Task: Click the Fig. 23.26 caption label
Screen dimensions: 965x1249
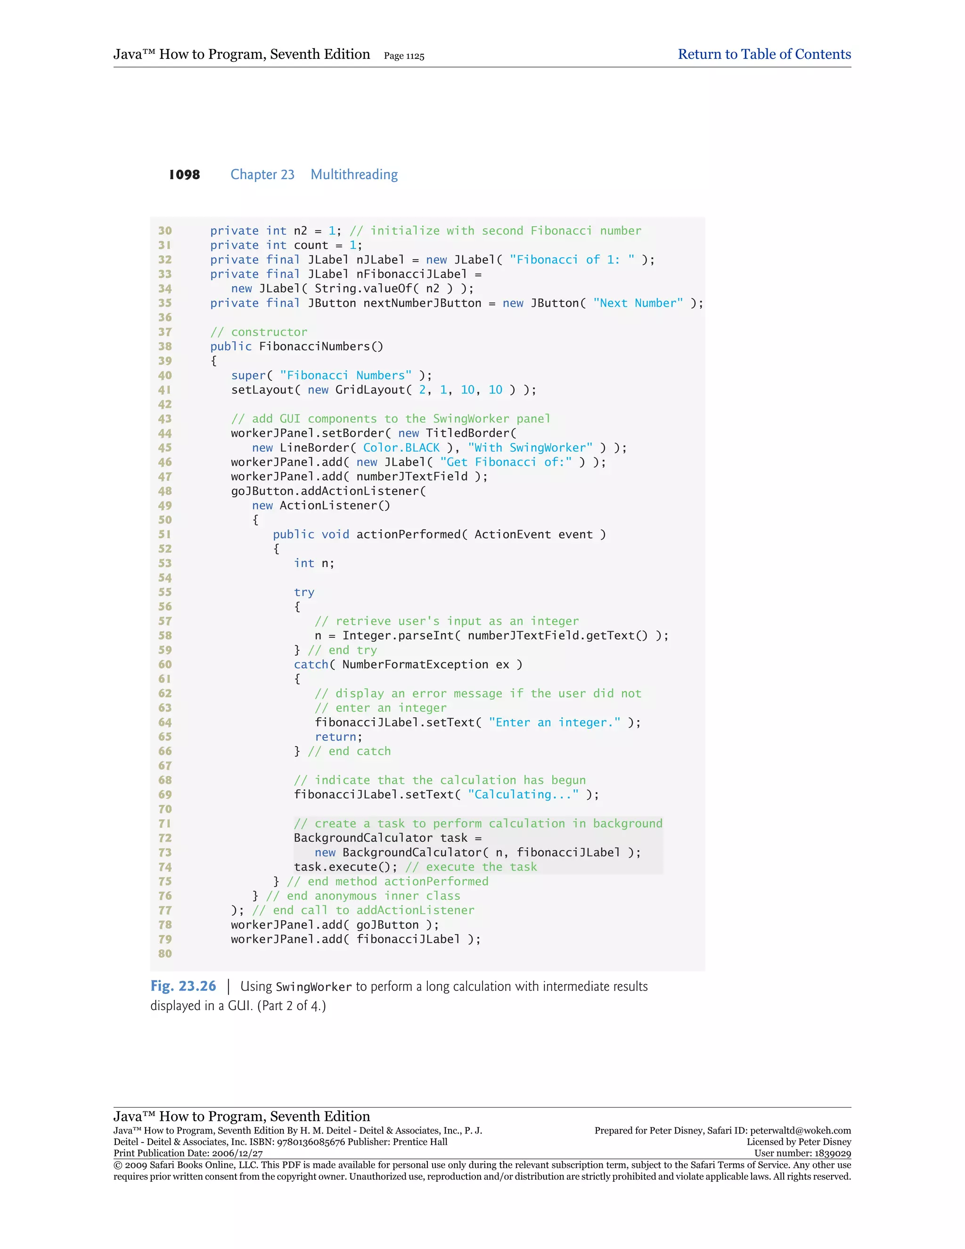Action: (x=183, y=986)
